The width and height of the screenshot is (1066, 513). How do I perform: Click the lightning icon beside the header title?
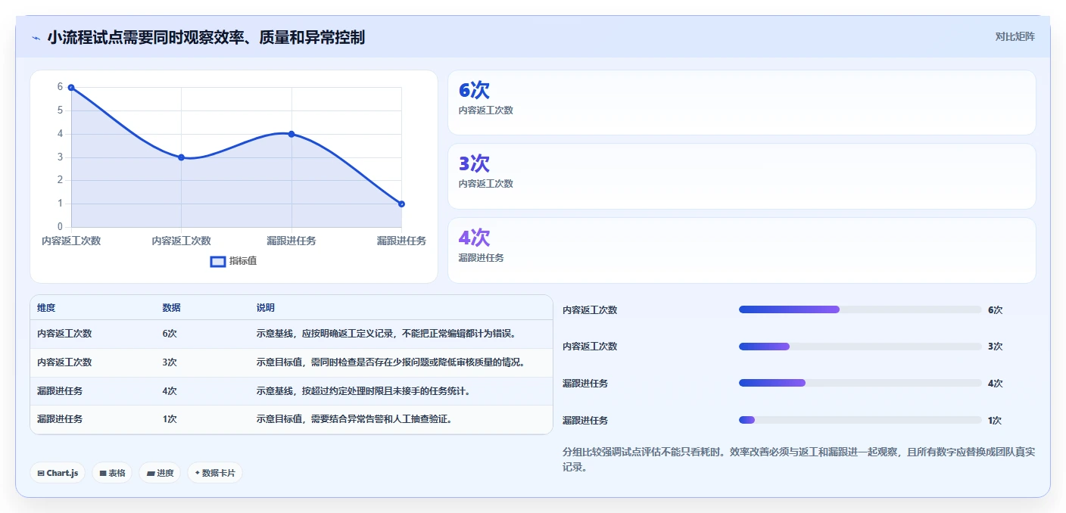tap(36, 38)
